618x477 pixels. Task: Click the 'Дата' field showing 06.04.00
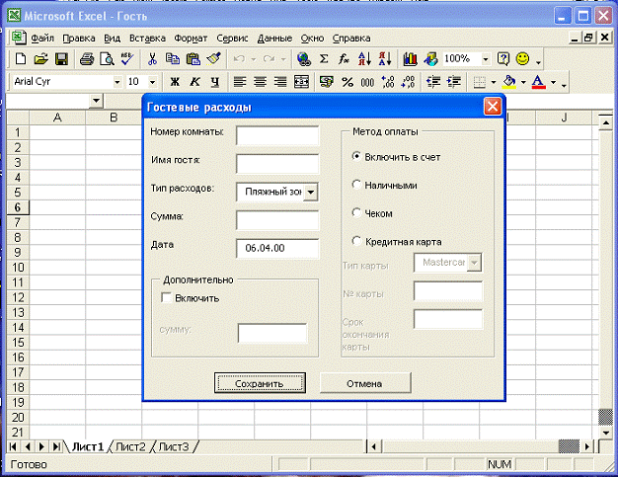click(277, 248)
